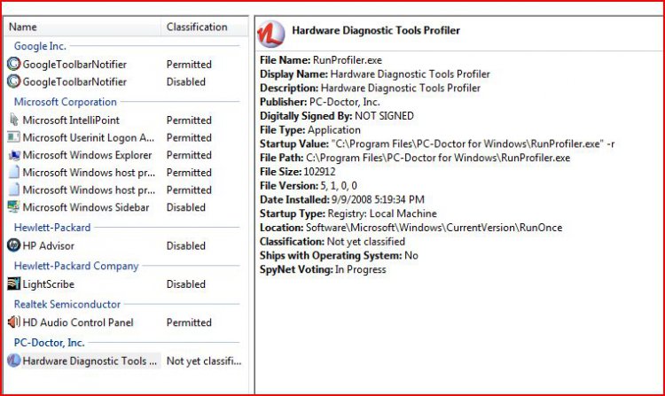The image size is (665, 396).
Task: Select the PC-Doctor, Inc. group header
Action: tap(49, 343)
